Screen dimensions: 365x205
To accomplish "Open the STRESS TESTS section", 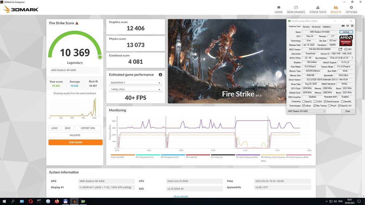I will 318,9.
